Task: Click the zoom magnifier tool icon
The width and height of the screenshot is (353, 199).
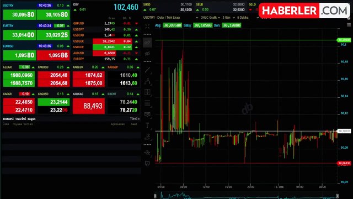Action: point(147,153)
